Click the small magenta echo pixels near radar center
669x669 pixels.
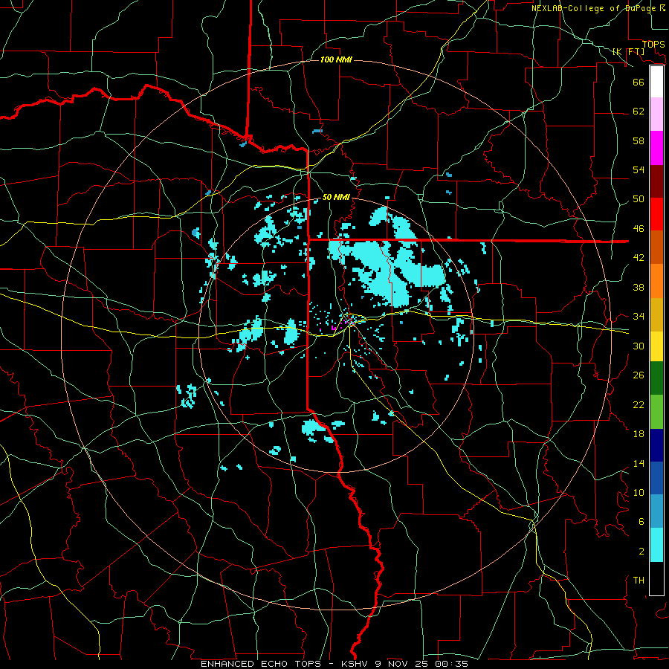click(333, 328)
